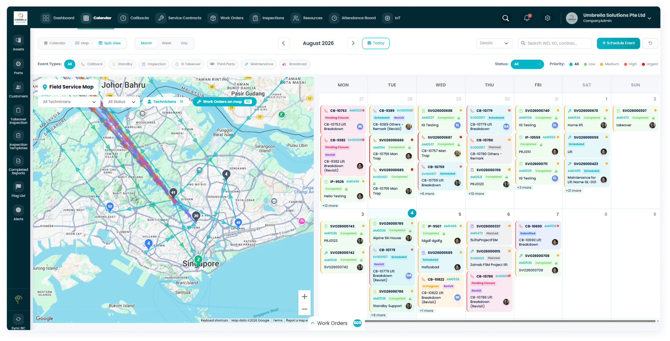
Task: Open the Status All dropdown
Action: coord(527,64)
